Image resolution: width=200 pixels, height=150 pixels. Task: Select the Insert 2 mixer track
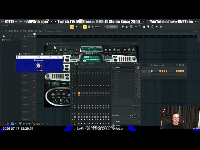pyautogui.click(x=82, y=72)
